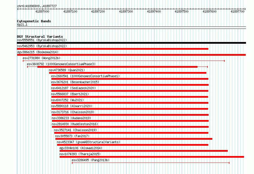Image resolution: width=254 pixels, height=174 pixels.
Task: Click the red dgv3304n106 variant bar
Action: click(144, 151)
